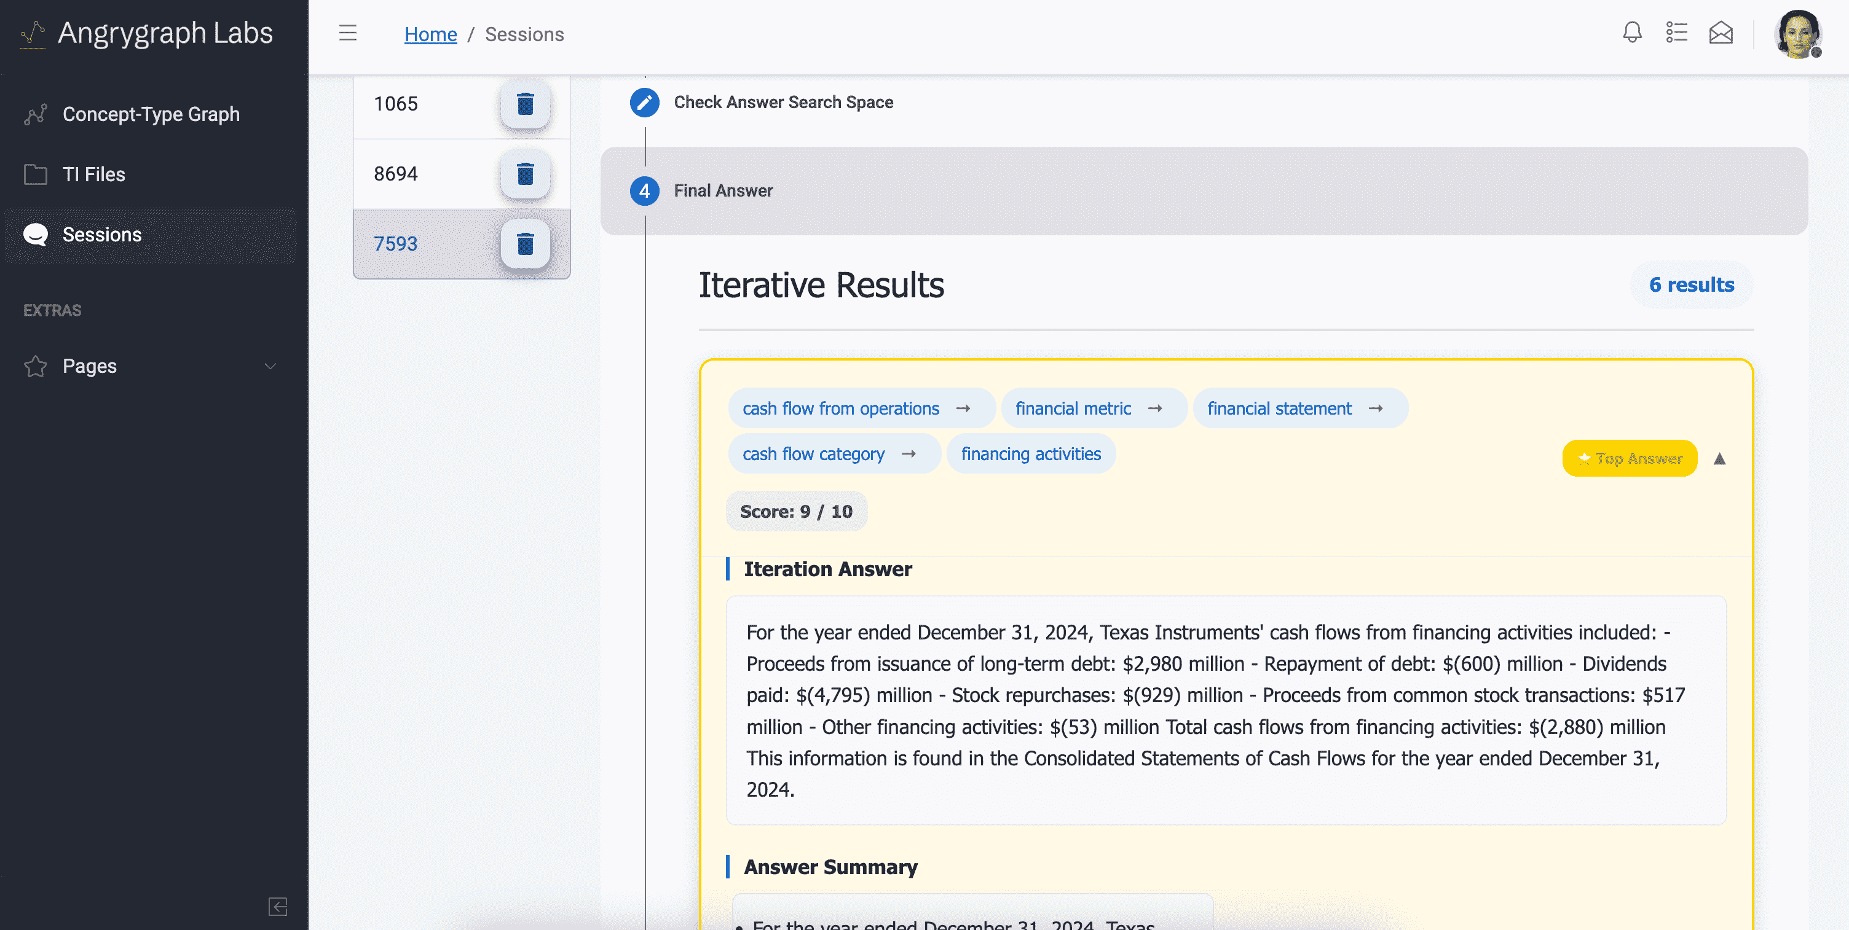
Task: Open Check Answer Search Space step
Action: 783,103
